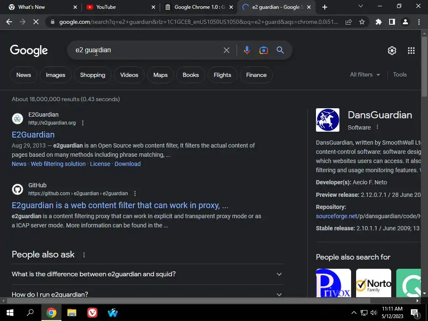Launch Vivaldi browser from taskbar
428x321 pixels.
tap(92, 313)
